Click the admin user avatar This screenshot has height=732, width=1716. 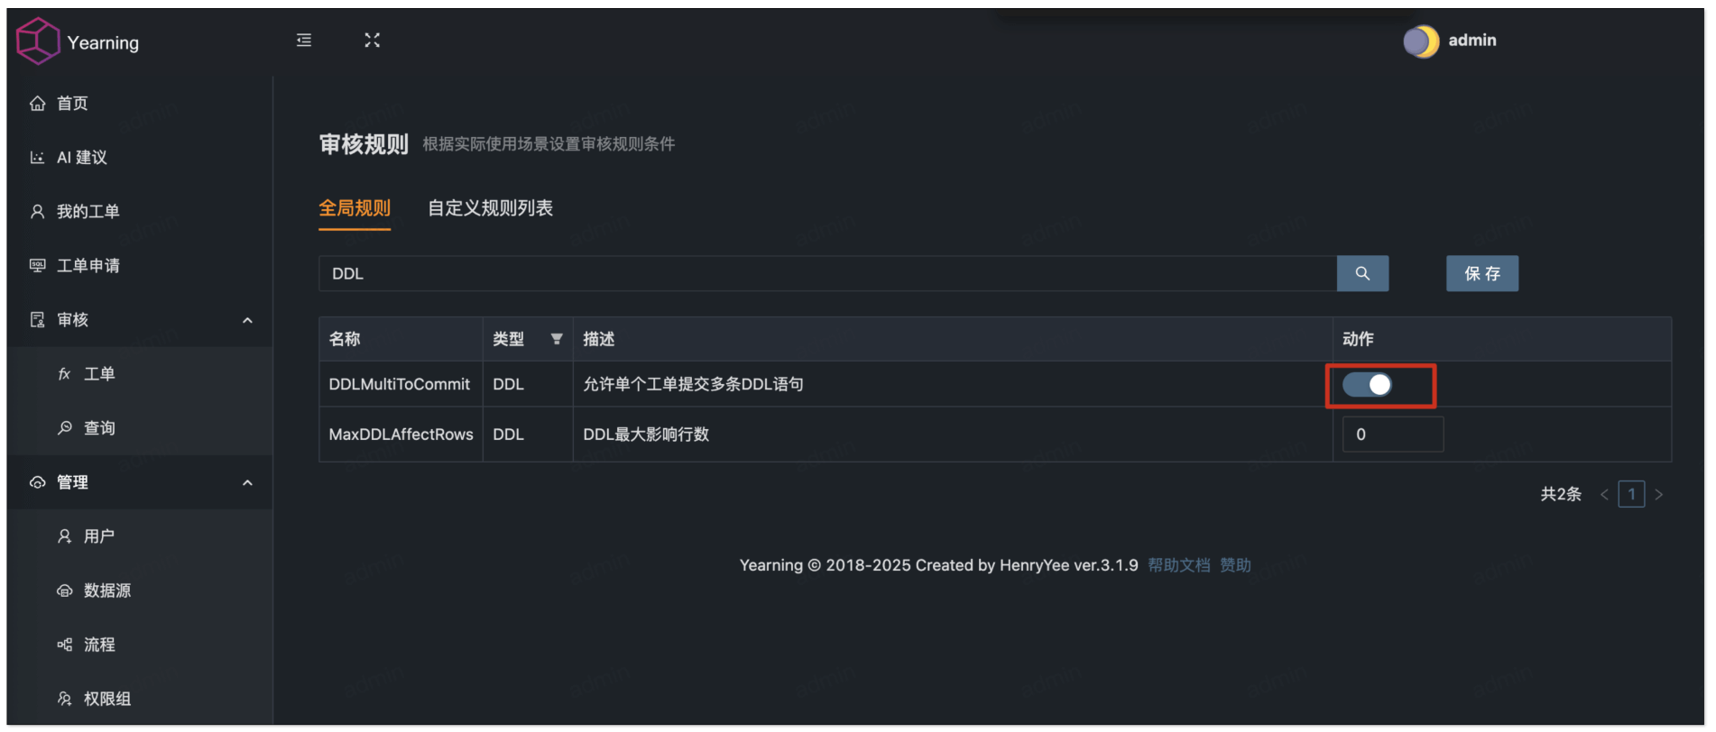click(x=1420, y=41)
